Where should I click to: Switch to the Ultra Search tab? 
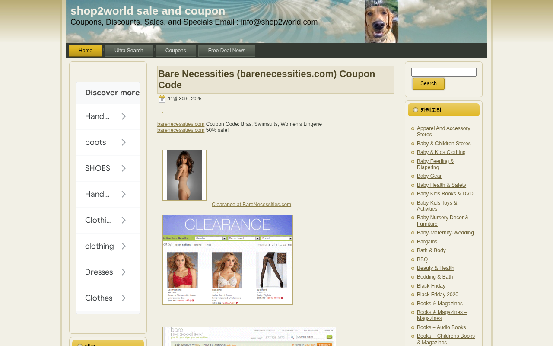[129, 51]
